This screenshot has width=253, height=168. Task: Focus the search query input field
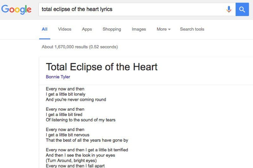coord(132,9)
